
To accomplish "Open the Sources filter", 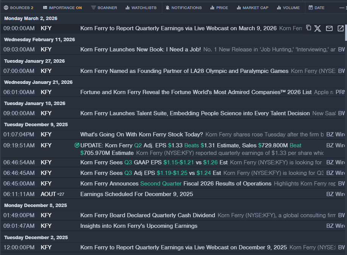I will 19,8.
